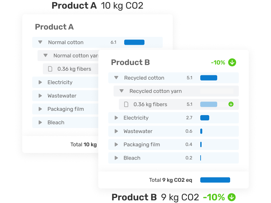Expand Bleach in Product A
The image size is (271, 203).
40,122
